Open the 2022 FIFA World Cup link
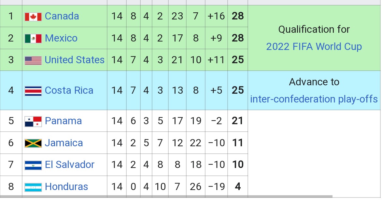The height and width of the screenshot is (203, 382). tap(314, 47)
